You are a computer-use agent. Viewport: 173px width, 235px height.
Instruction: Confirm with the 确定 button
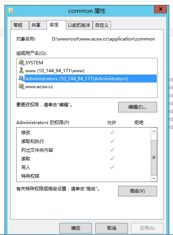point(76,228)
